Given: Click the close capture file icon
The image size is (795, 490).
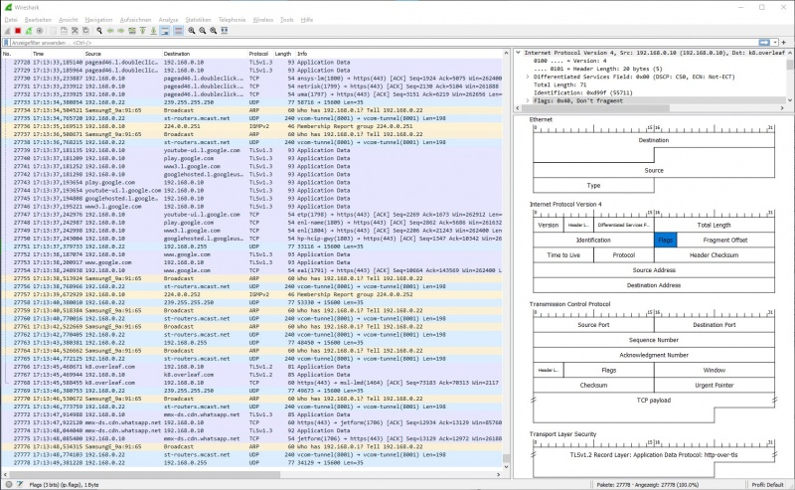Looking at the screenshot, I should tap(75, 31).
